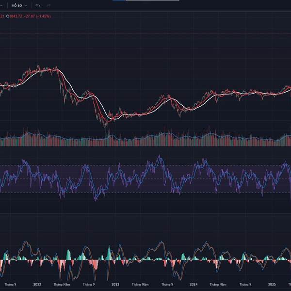291x291 pixels.
Task: Click the undo arrow icon
Action: pos(38,5)
